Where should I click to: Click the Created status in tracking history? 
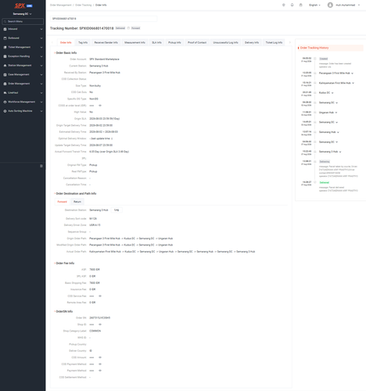pyautogui.click(x=324, y=59)
